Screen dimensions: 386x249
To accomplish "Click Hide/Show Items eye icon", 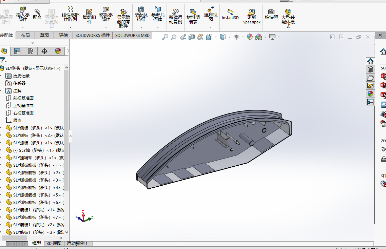I will [236, 37].
